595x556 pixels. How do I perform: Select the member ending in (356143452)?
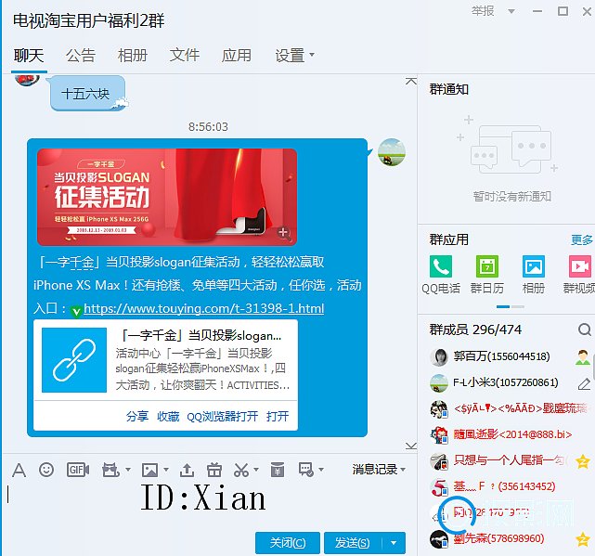pyautogui.click(x=504, y=486)
